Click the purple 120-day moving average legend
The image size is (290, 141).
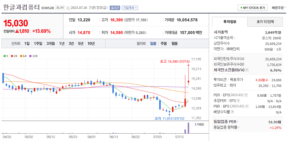(33, 56)
